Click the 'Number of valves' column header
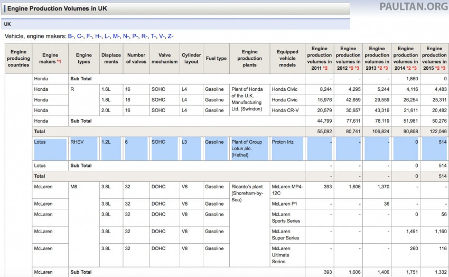 (x=136, y=59)
